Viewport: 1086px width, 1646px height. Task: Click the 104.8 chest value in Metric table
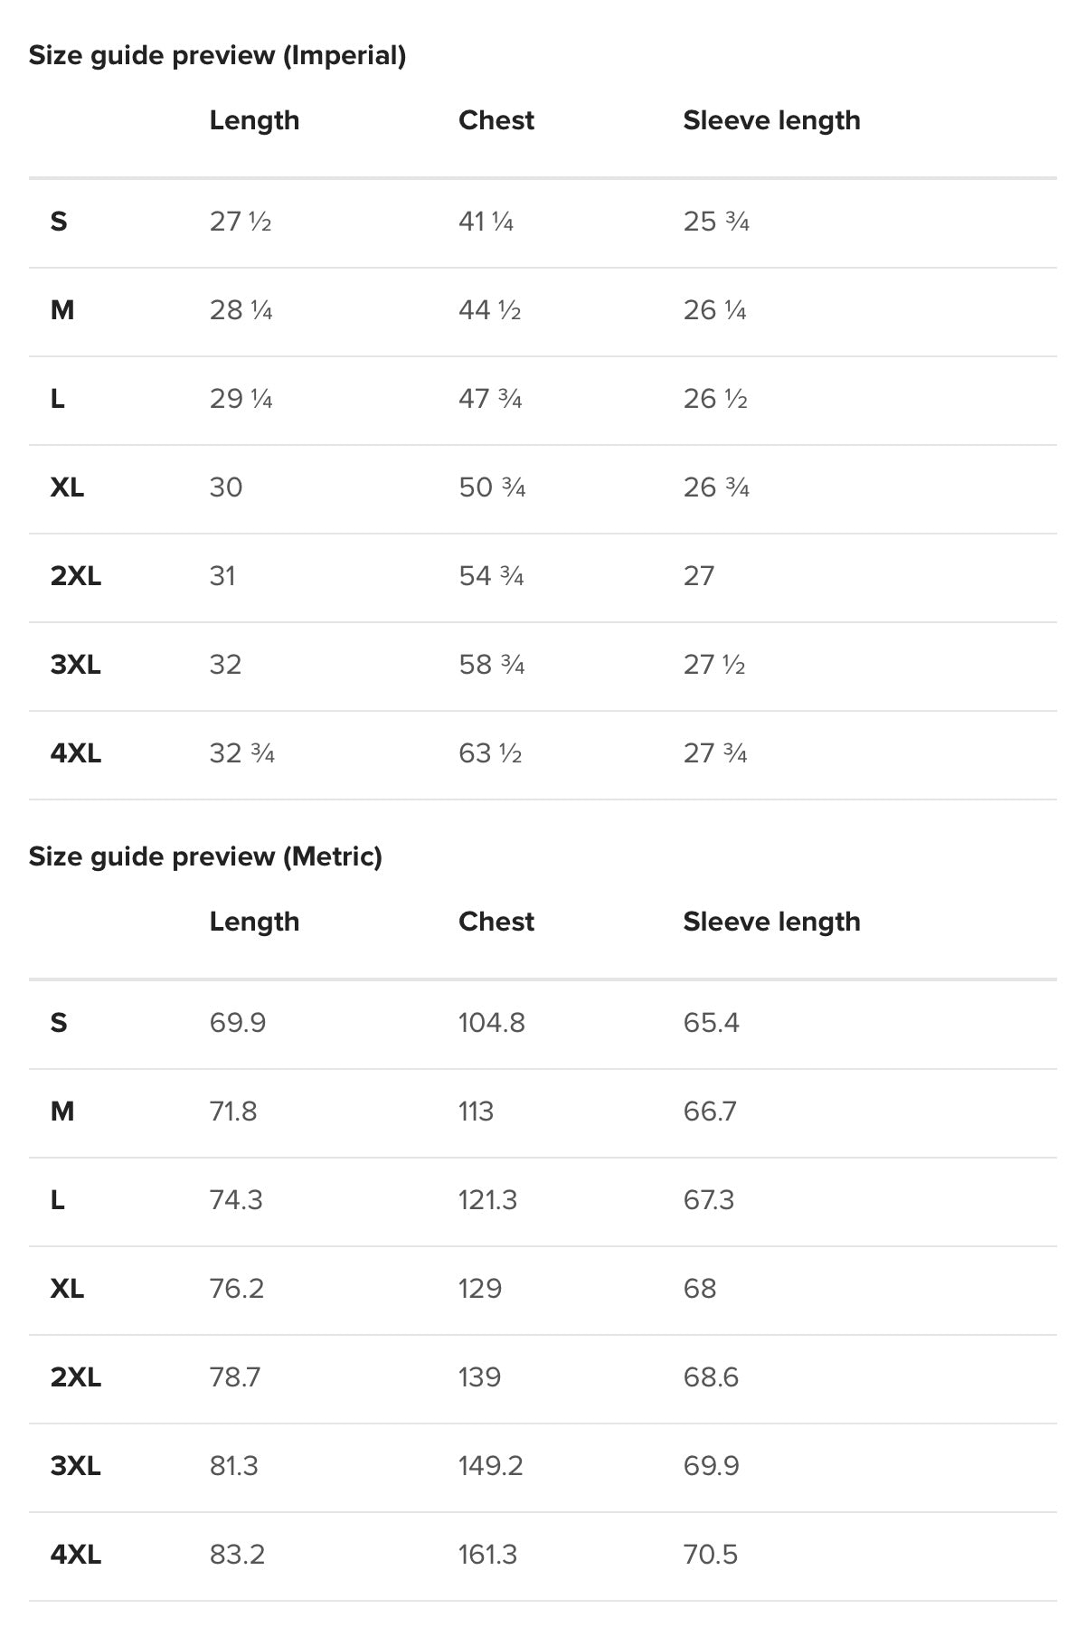pyautogui.click(x=491, y=1023)
